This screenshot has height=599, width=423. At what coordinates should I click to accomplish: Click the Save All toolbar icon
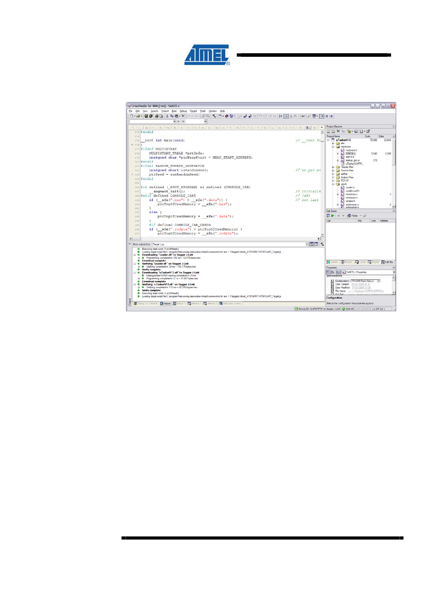151,116
